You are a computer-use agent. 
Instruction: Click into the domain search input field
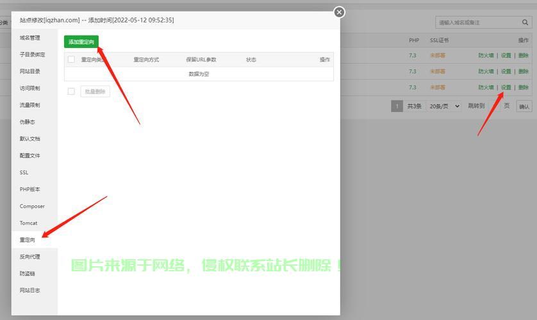475,23
